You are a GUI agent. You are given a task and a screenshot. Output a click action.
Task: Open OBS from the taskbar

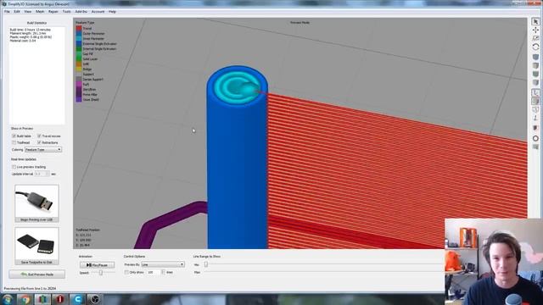(95, 299)
